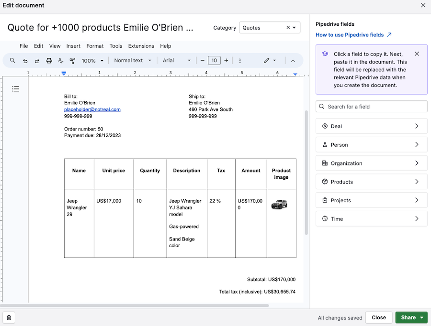Open the Help menu

click(166, 46)
